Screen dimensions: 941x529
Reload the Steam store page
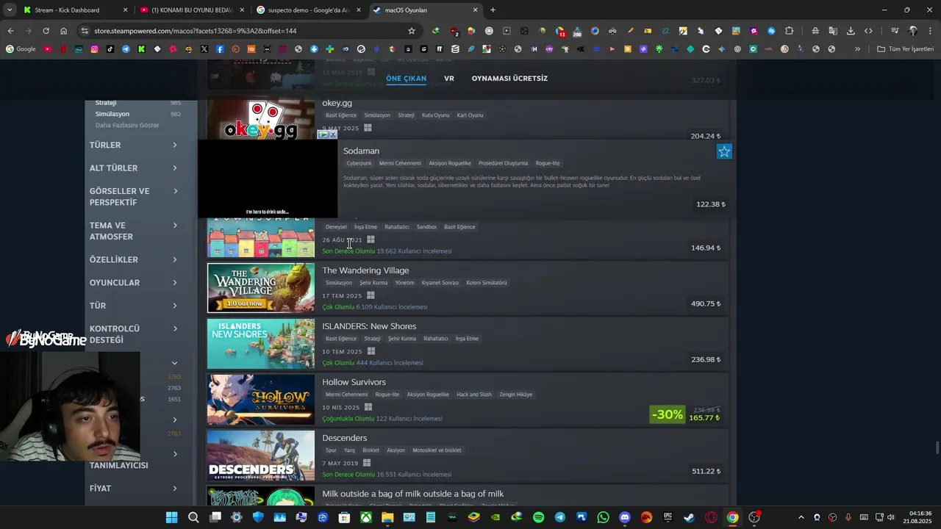click(x=46, y=31)
